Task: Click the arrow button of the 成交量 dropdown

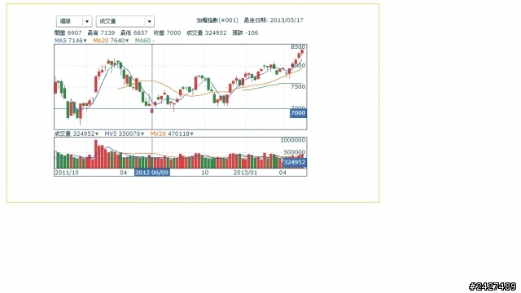Action: click(150, 21)
